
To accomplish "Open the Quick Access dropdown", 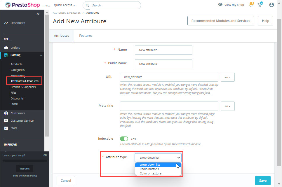I will click(65, 5).
